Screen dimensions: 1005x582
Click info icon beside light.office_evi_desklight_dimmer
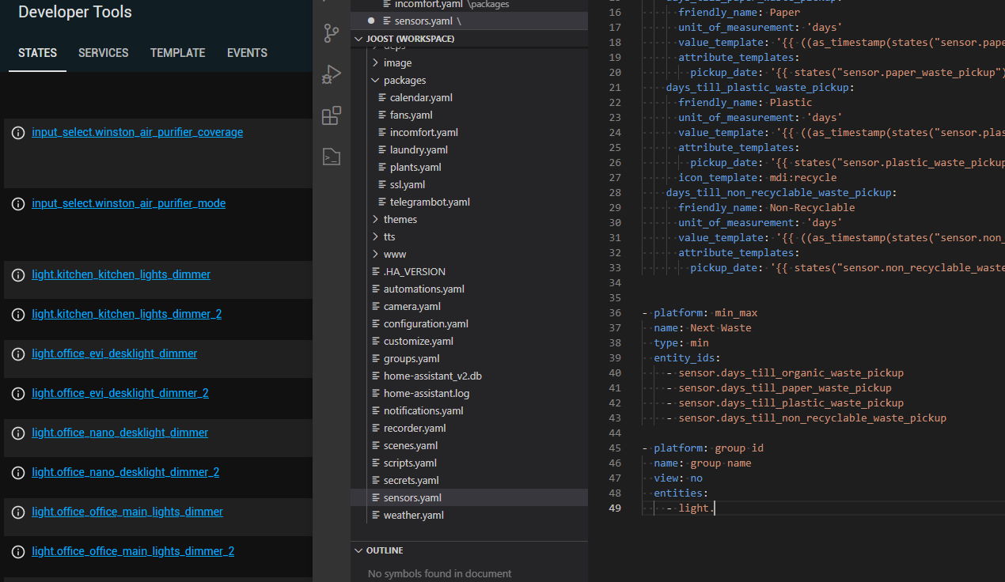(x=17, y=353)
